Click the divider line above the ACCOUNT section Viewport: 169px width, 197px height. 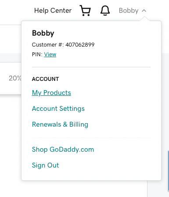coord(91,67)
